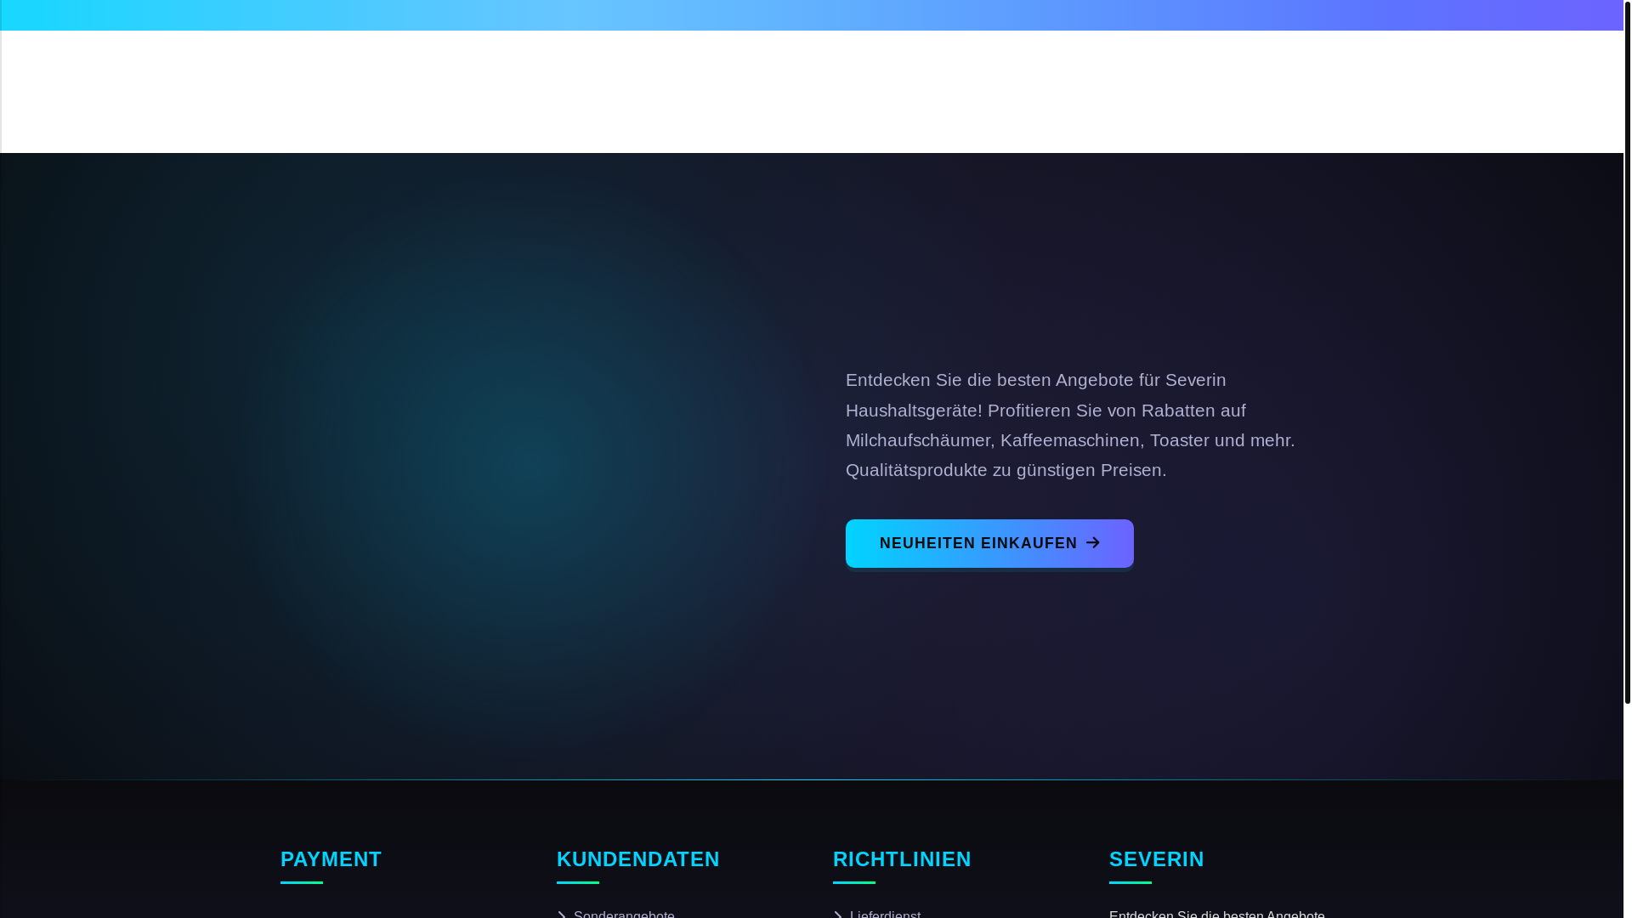
Task: Click the SEVERIN footer heading
Action: (x=1157, y=859)
